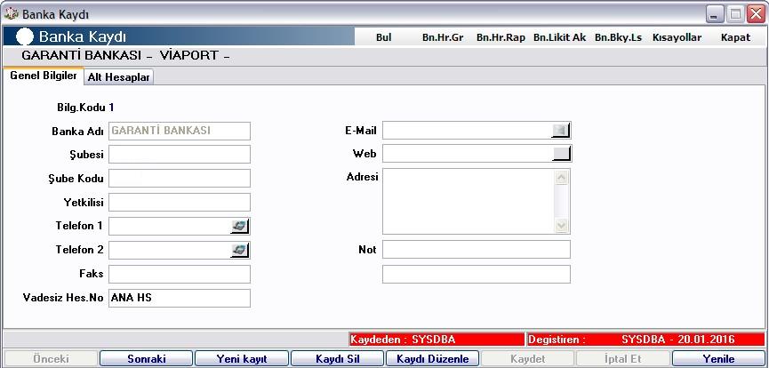
Task: Select the Genel Bilgiler tab
Action: [44, 76]
